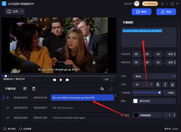This screenshot has height=132, width=181.
Task: Open the font size 16 dropdown
Action: (143, 85)
